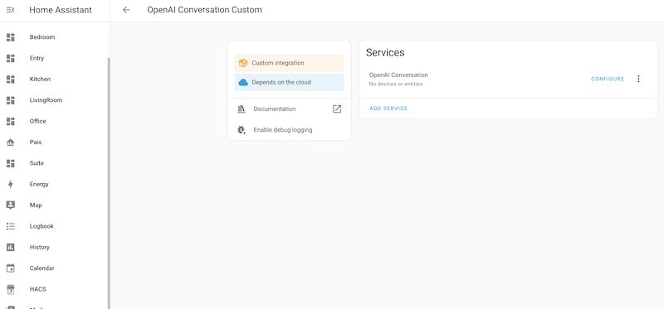Image resolution: width=664 pixels, height=309 pixels.
Task: Go back with the arrow icon
Action: pos(126,10)
